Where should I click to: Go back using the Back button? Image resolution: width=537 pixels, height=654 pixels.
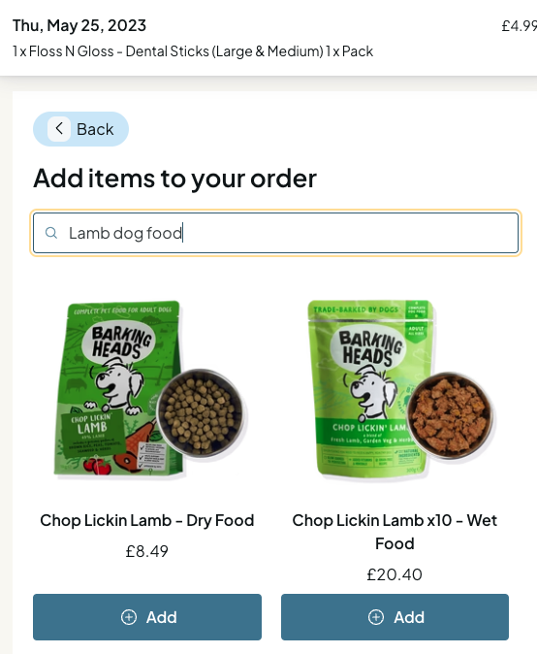(80, 129)
